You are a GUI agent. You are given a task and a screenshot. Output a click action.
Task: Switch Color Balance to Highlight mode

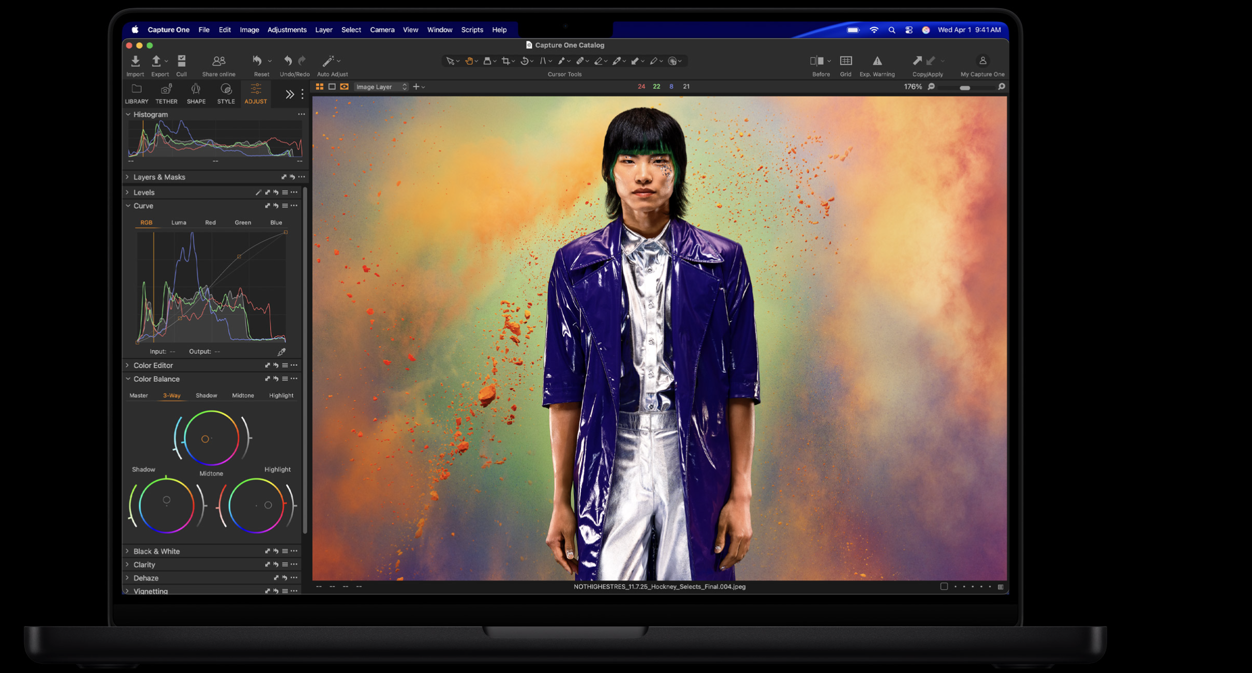click(281, 395)
